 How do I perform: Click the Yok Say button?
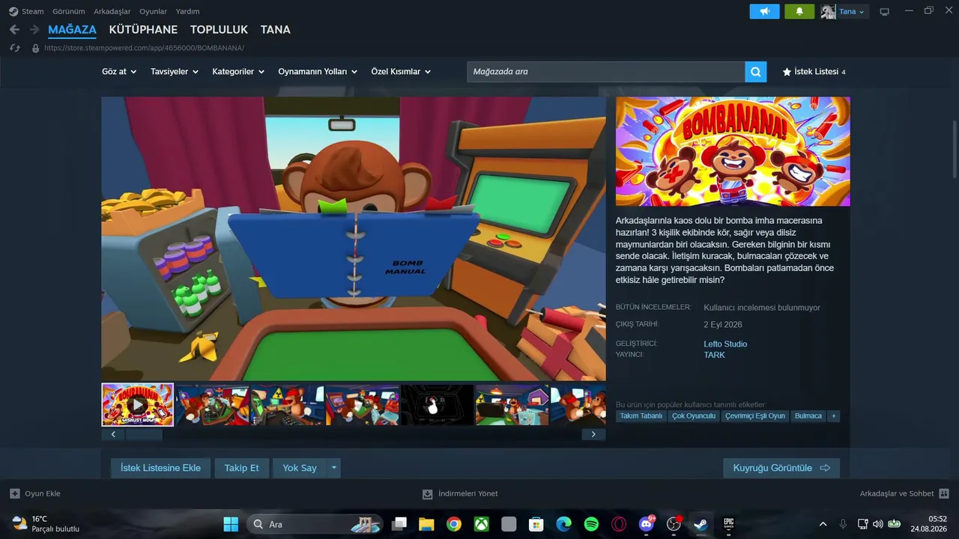coord(300,468)
